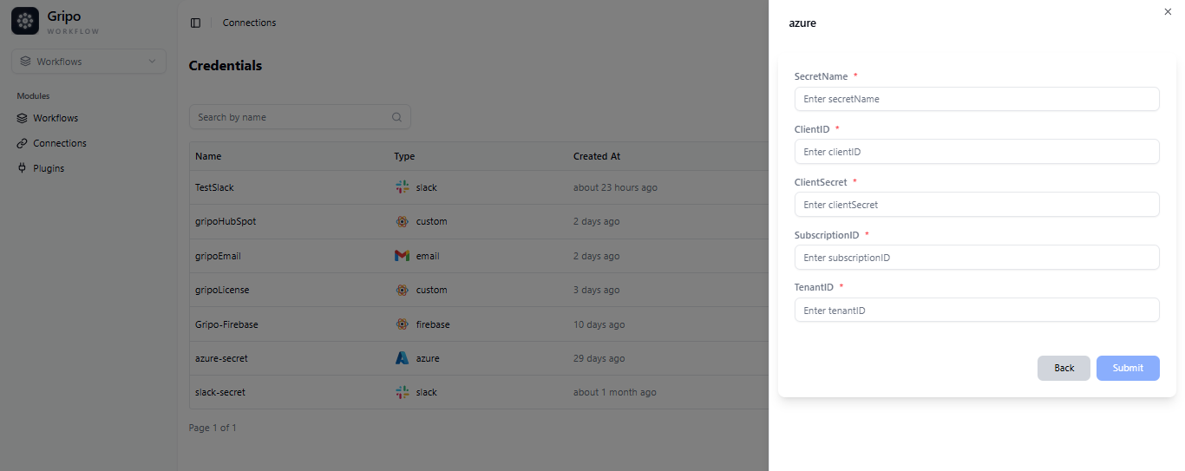Click the Slack icon in TestSlack row
The height and width of the screenshot is (471, 1185).
click(x=402, y=187)
